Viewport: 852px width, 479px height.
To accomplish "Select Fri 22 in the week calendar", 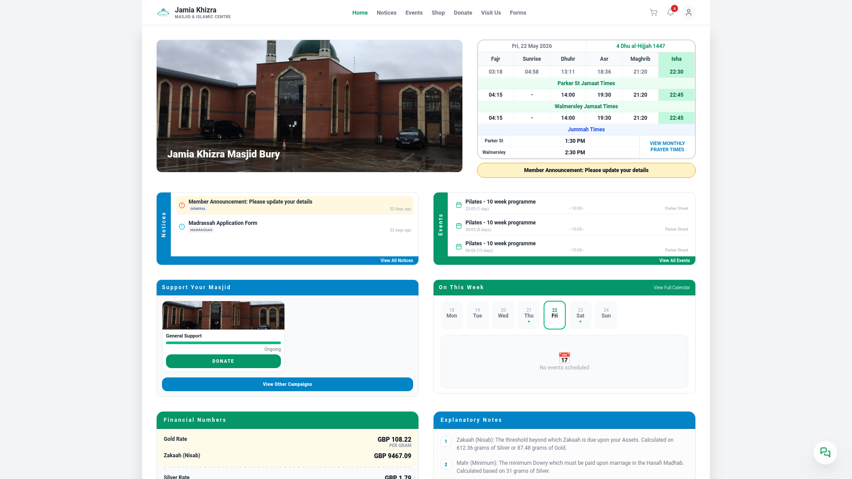I will click(555, 315).
